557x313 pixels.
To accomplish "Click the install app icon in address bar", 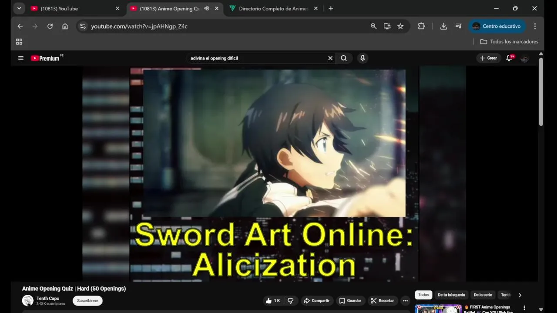I will pyautogui.click(x=387, y=26).
